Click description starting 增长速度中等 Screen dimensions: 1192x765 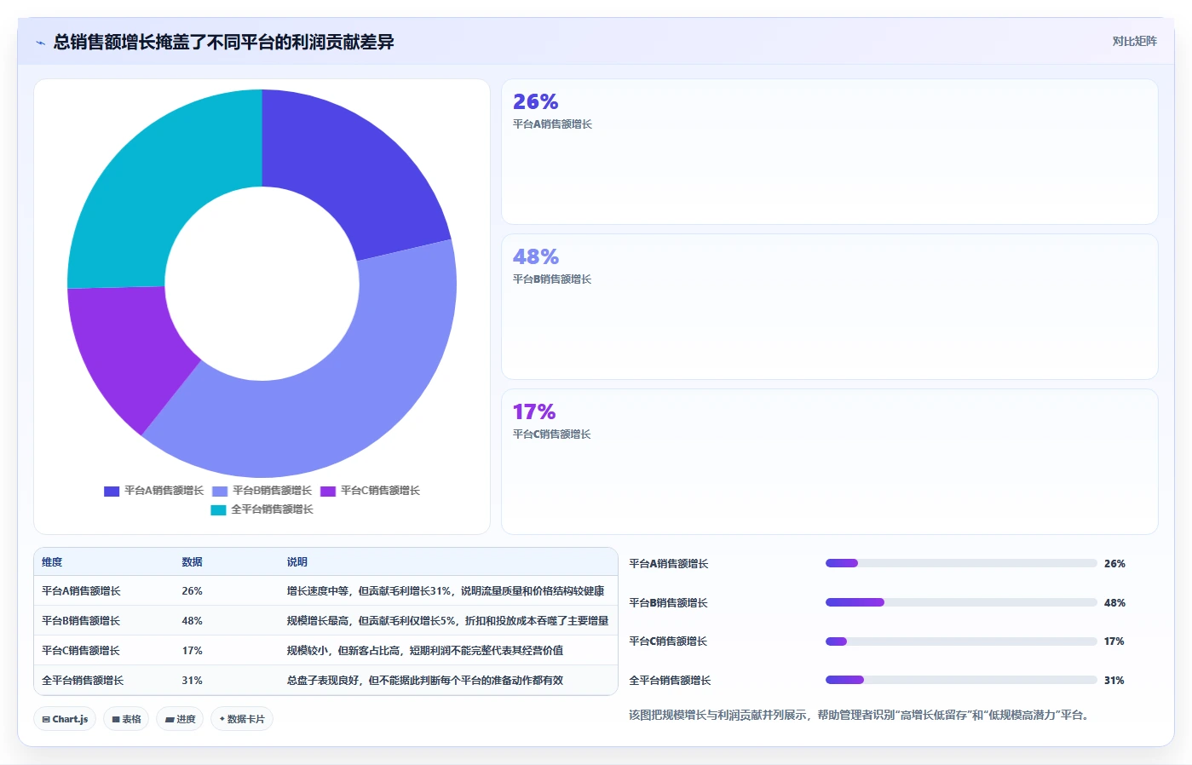point(446,591)
